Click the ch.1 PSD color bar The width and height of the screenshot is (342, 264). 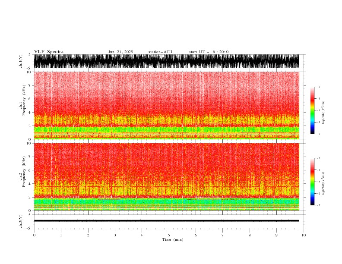[312, 110]
